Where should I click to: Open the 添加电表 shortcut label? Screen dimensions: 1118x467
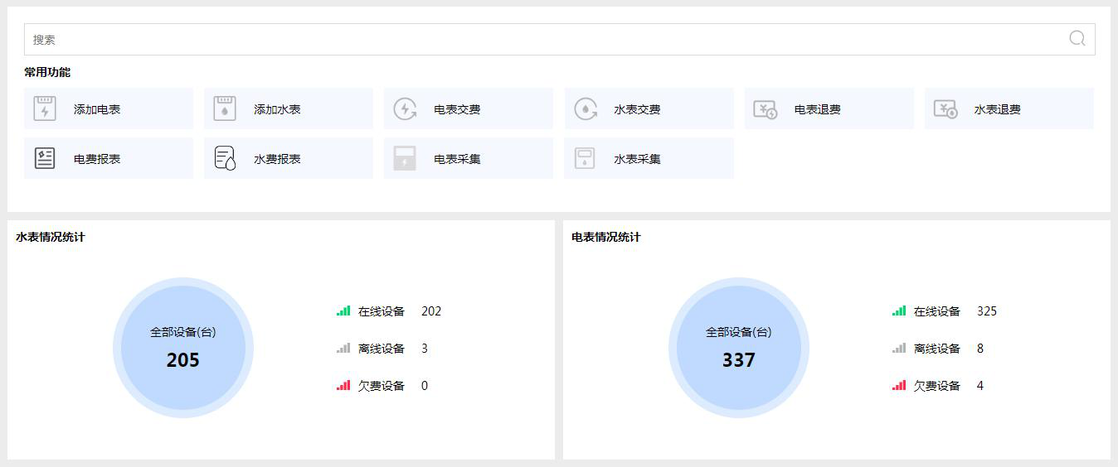point(97,109)
